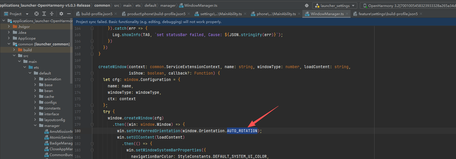Select the bean folder in tree
456x159 pixels.
48,91
